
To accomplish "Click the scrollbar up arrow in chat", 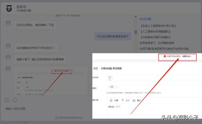I will point(135,16).
